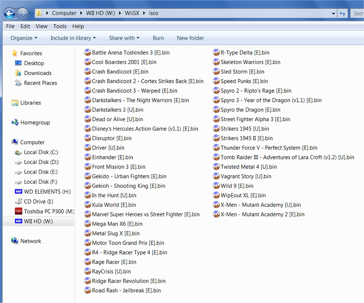Select Driver [U].bin disc icon
Viewport: 364px width, 303px height.
tap(87, 148)
